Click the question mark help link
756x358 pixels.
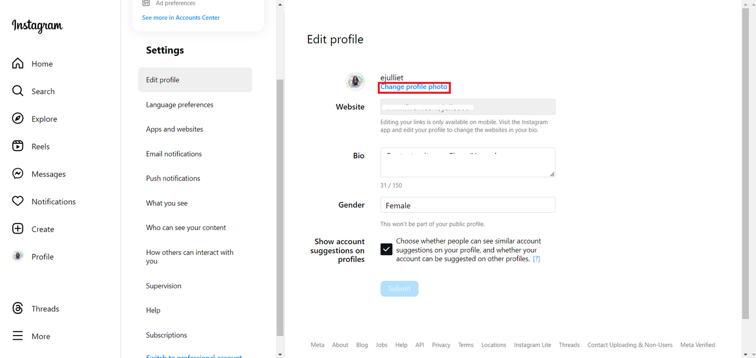(x=536, y=259)
